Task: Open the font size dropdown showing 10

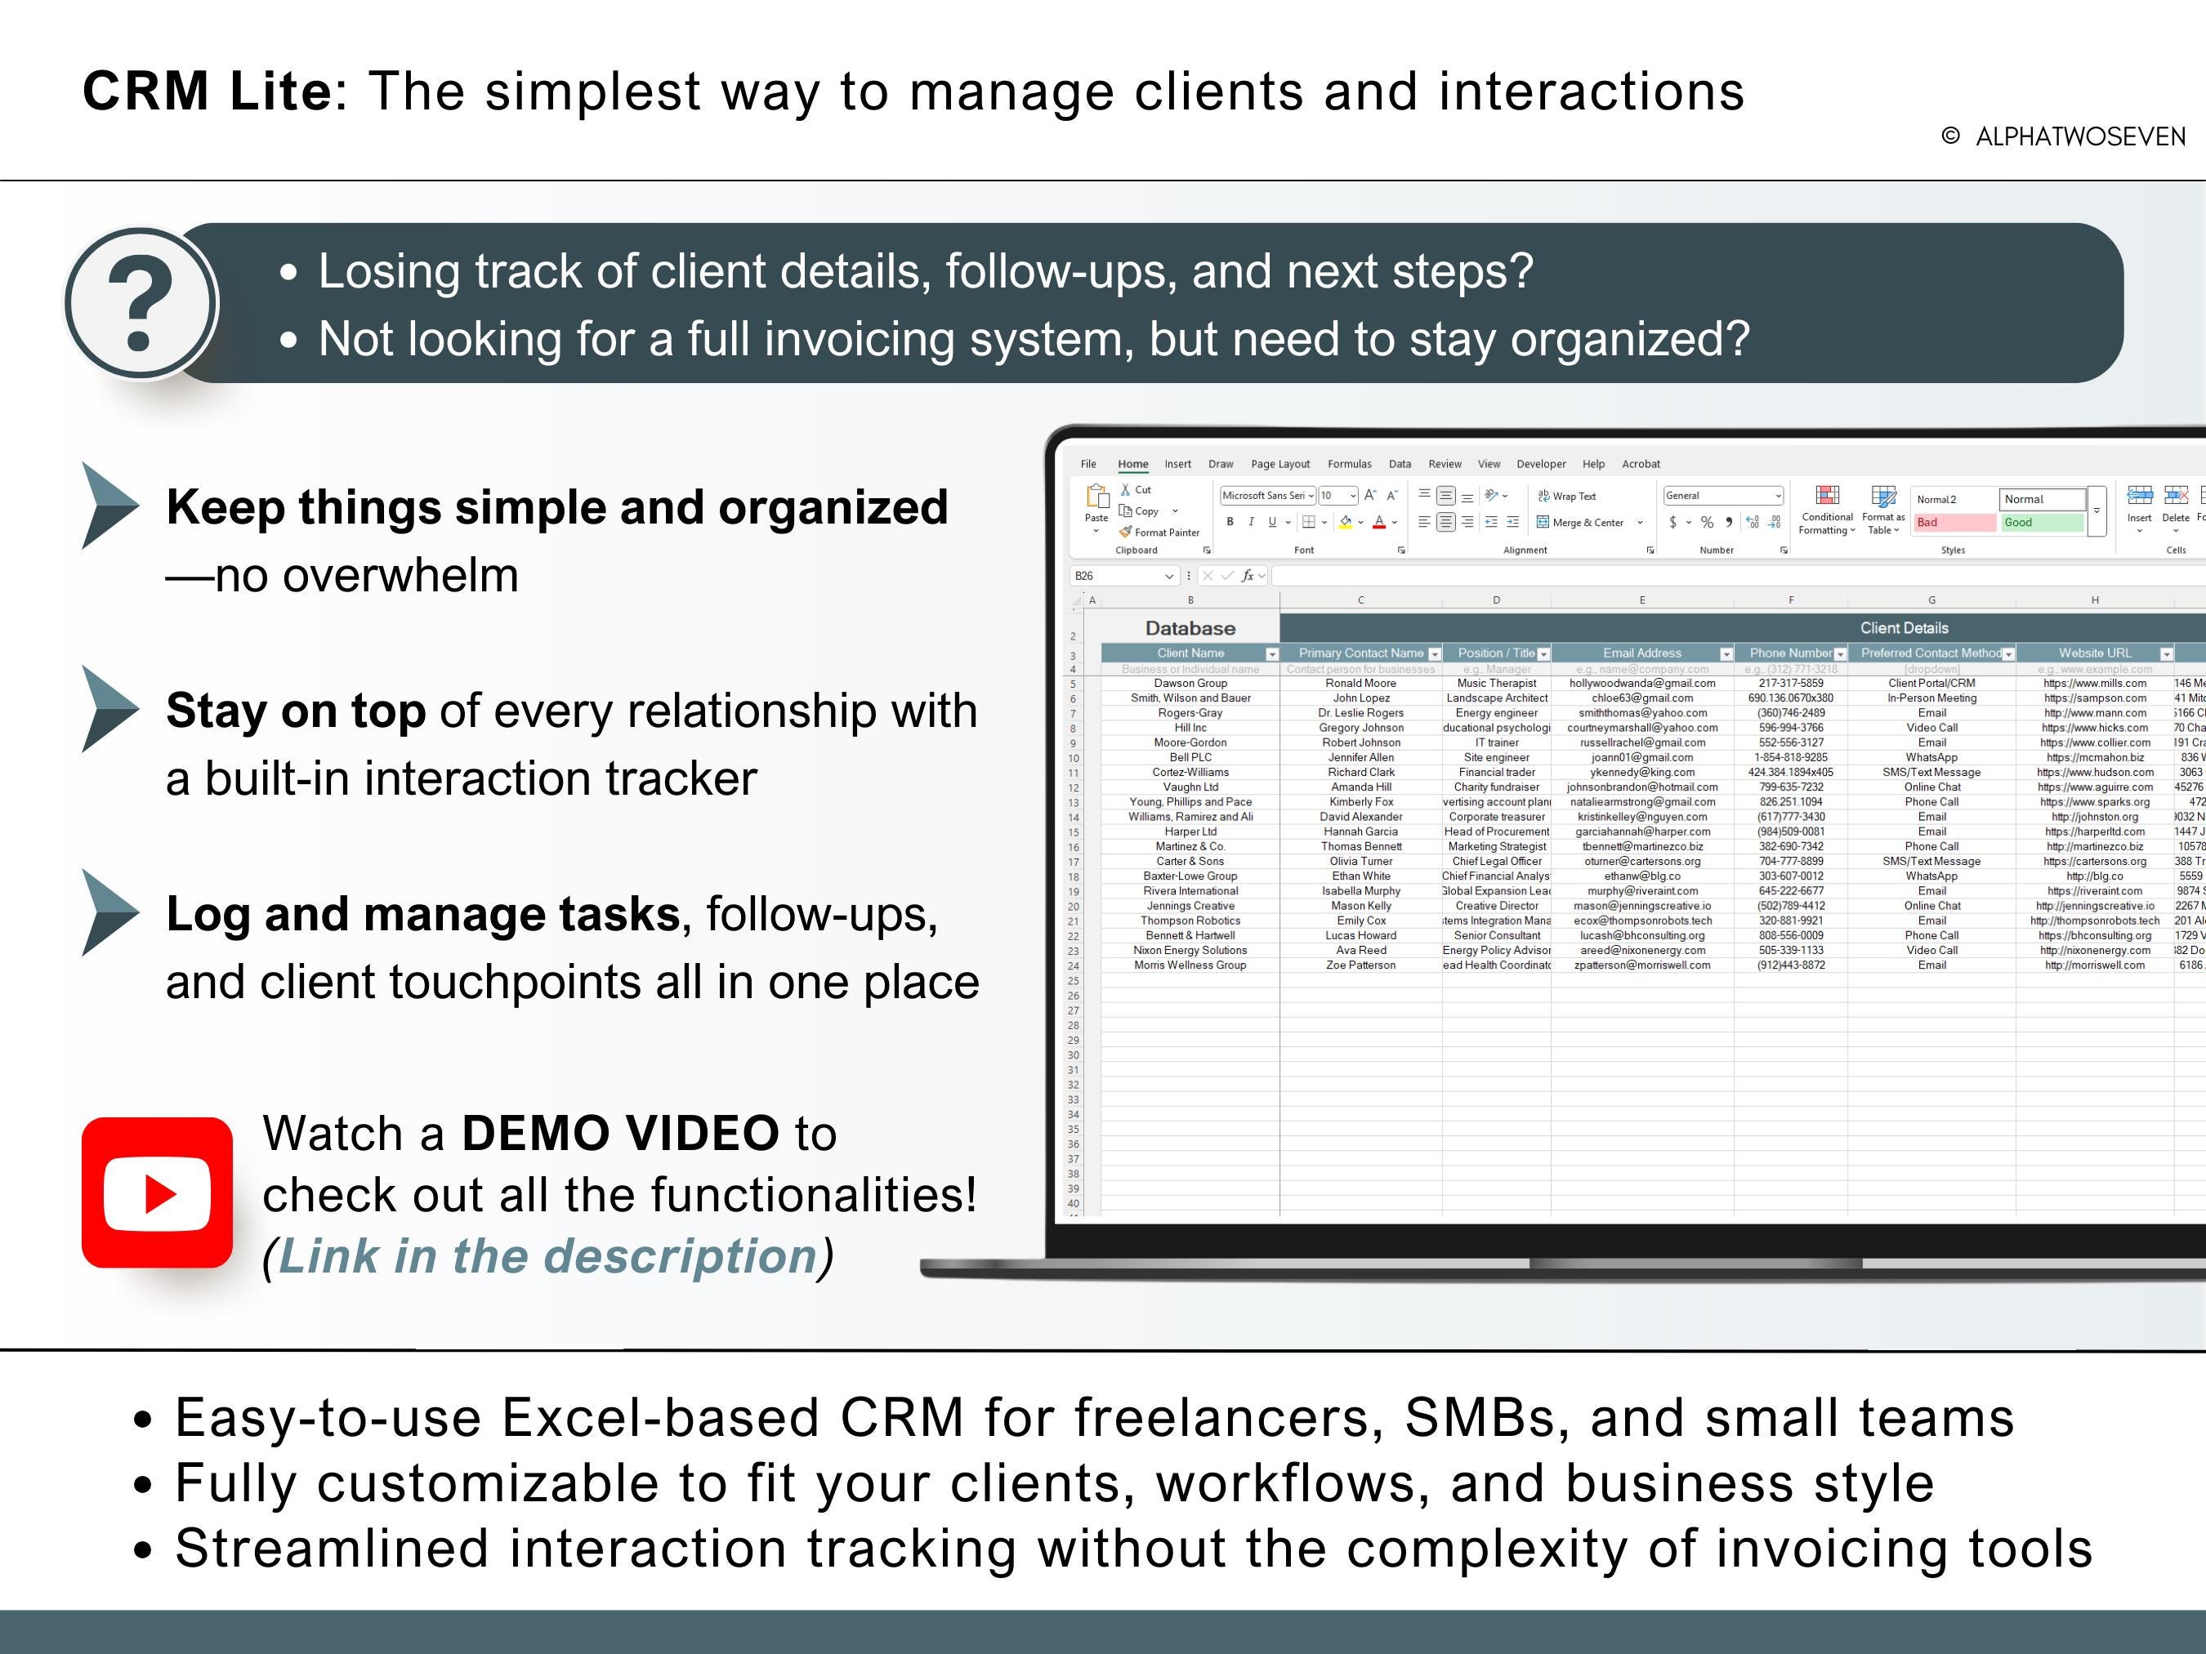Action: click(1353, 496)
